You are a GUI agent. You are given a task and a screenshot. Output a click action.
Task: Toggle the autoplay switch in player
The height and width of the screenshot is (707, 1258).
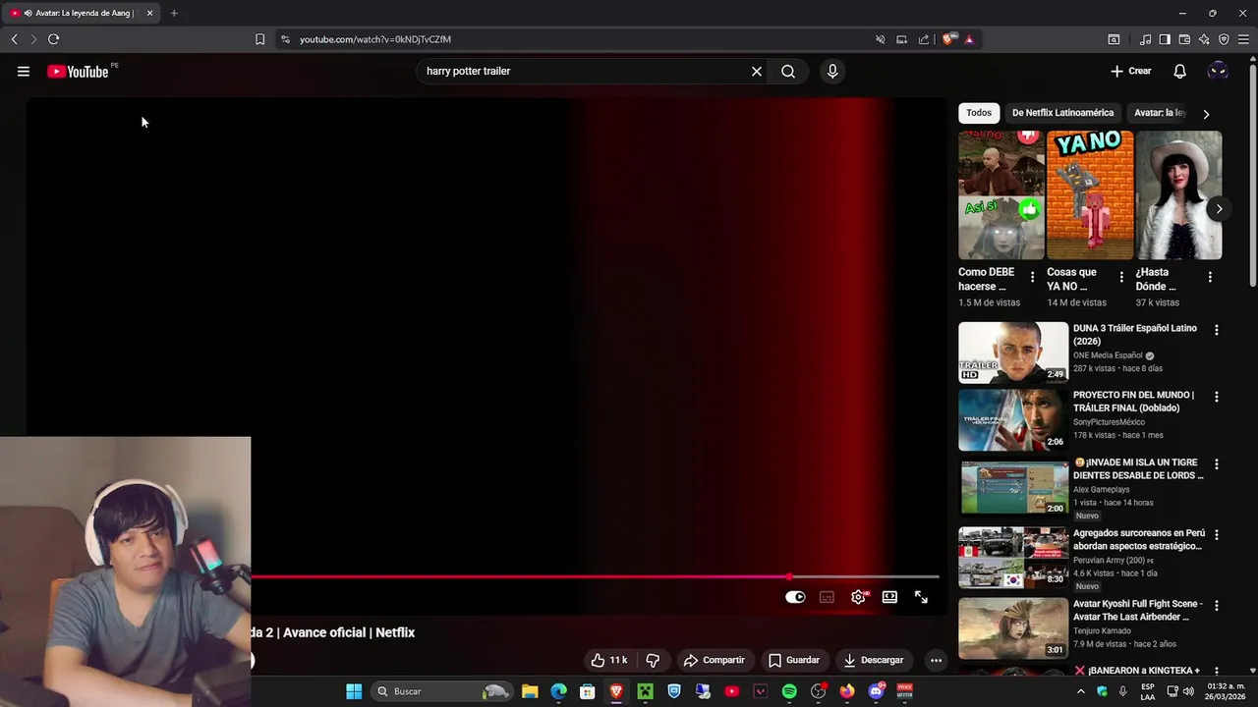pyautogui.click(x=795, y=597)
